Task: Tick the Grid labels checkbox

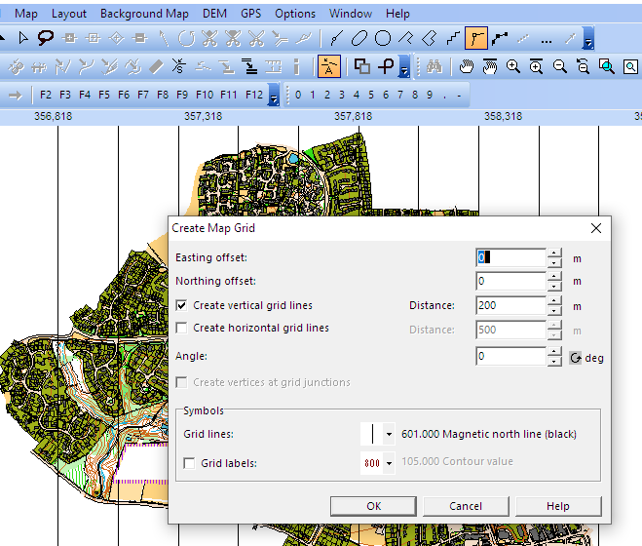Action: 190,463
